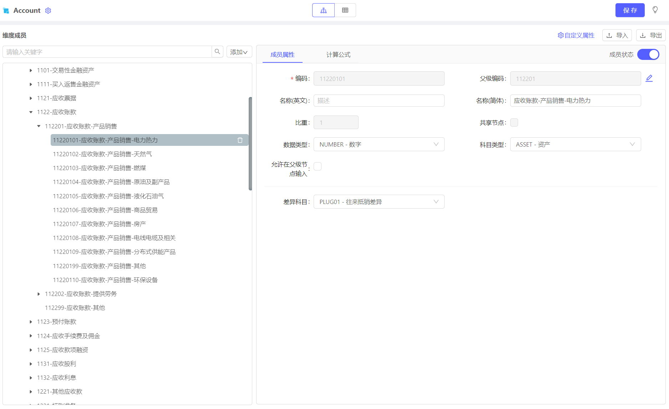The width and height of the screenshot is (669, 409).
Task: Delete member 11220101 with trash icon
Action: pyautogui.click(x=240, y=140)
